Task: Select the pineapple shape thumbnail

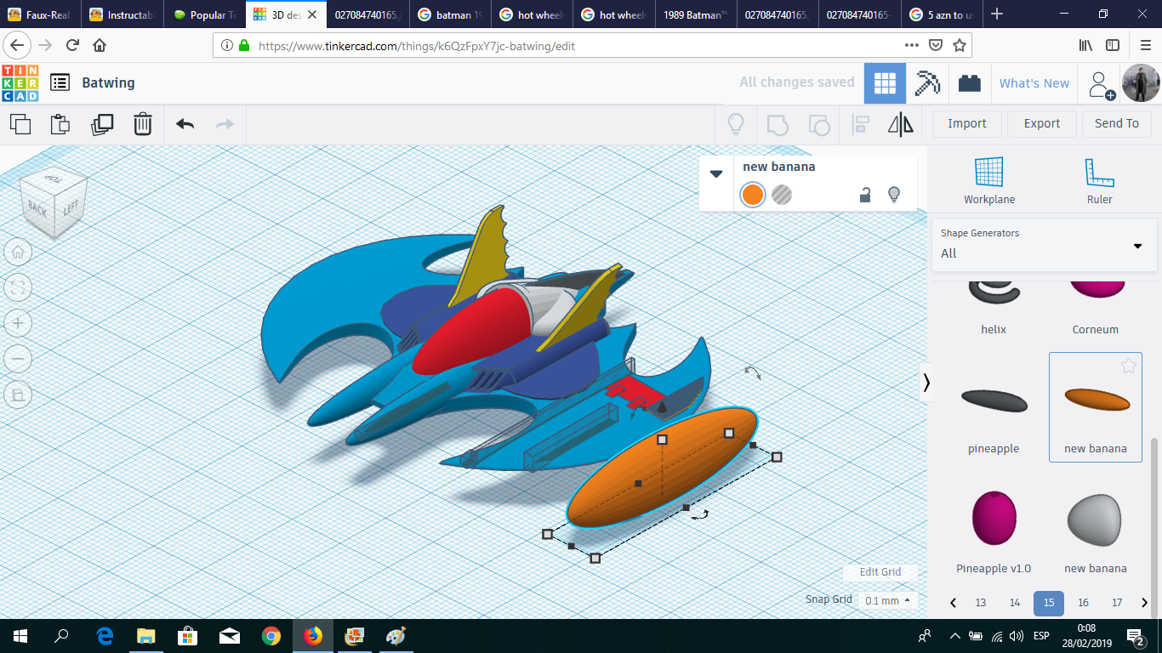Action: point(993,400)
